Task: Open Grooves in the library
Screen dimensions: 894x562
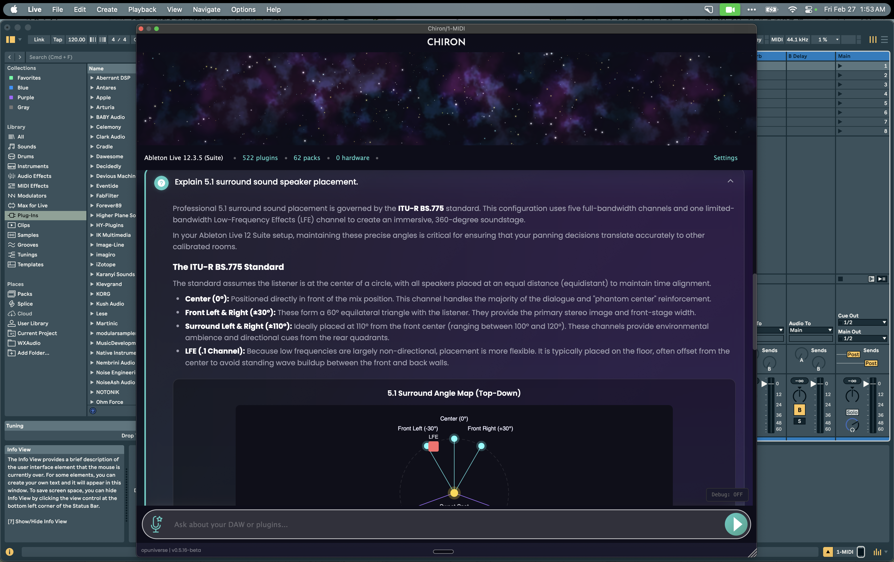Action: coord(27,245)
